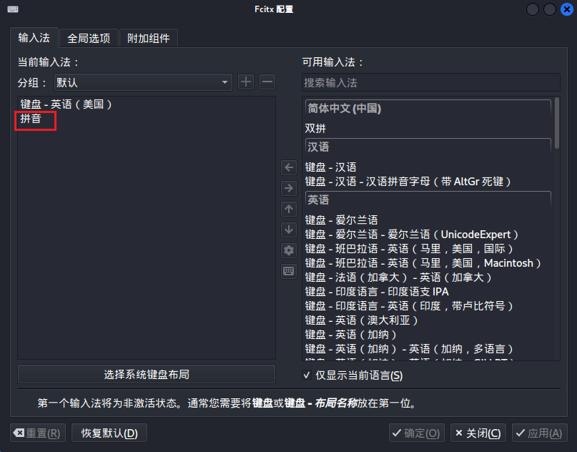The image size is (577, 452).
Task: Click the 选择系统键盘布局 button
Action: click(x=147, y=374)
